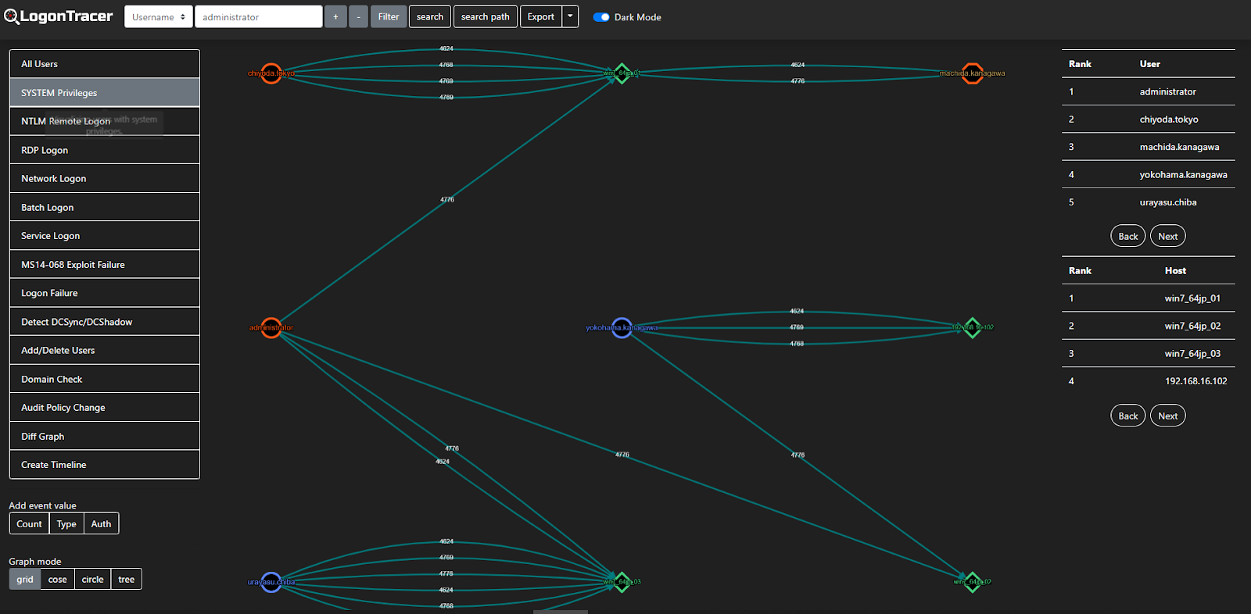Viewport: 1251px width, 614px height.
Task: Select the chiyoda.tokyo user node
Action: pyautogui.click(x=271, y=73)
